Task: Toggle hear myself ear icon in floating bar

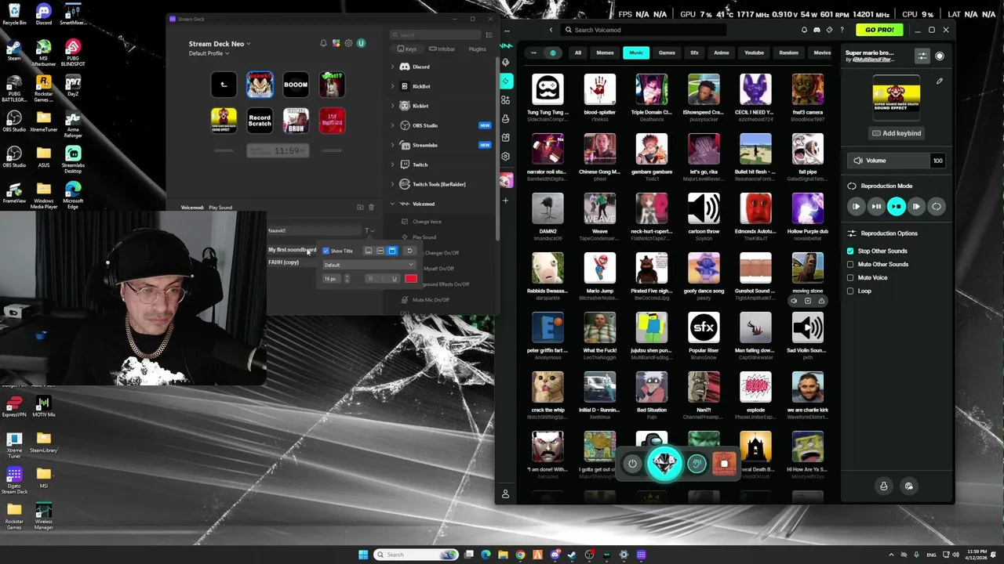Action: tap(697, 464)
